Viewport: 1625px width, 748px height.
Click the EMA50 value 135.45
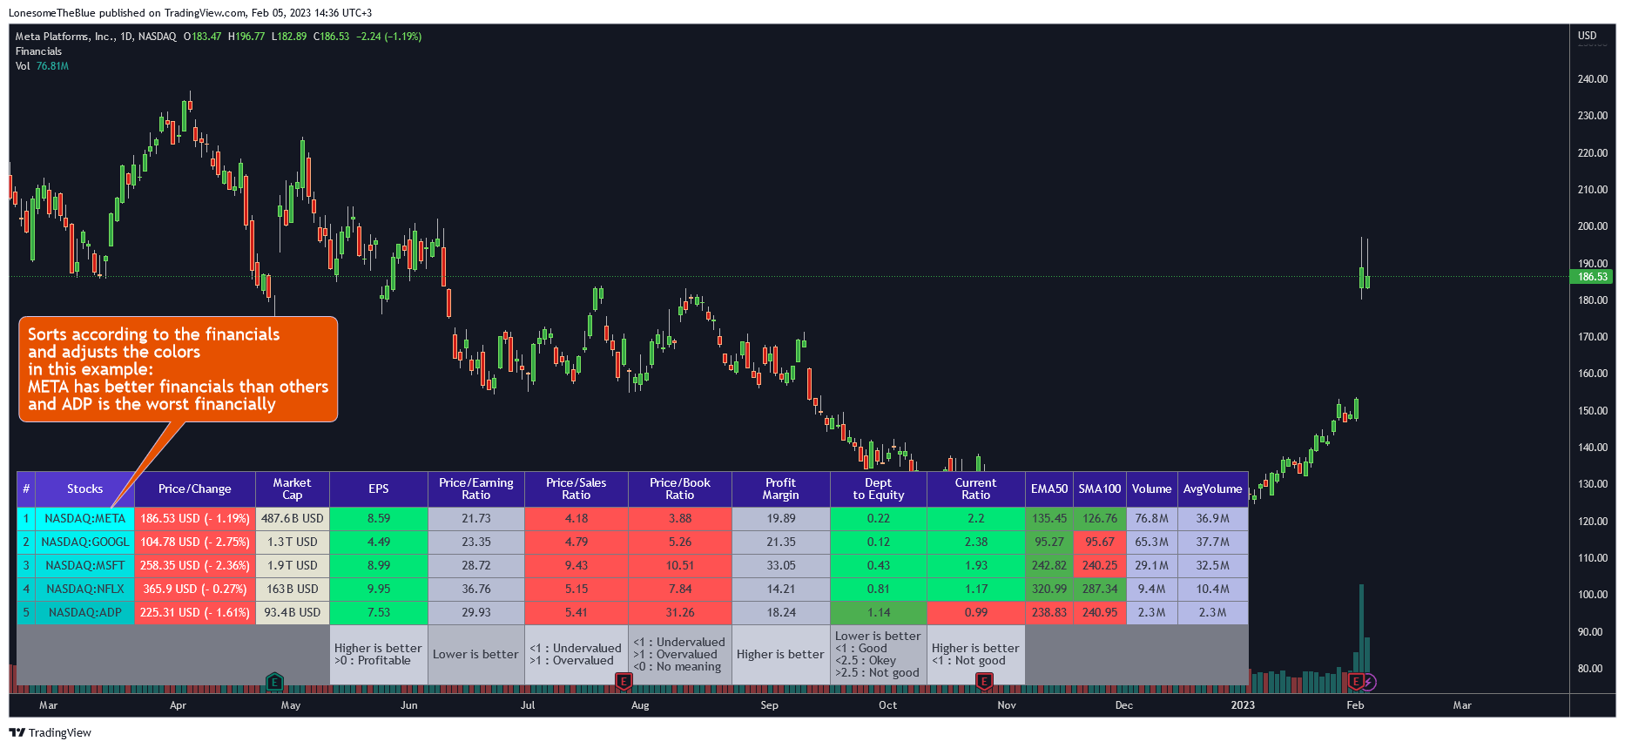1049,519
